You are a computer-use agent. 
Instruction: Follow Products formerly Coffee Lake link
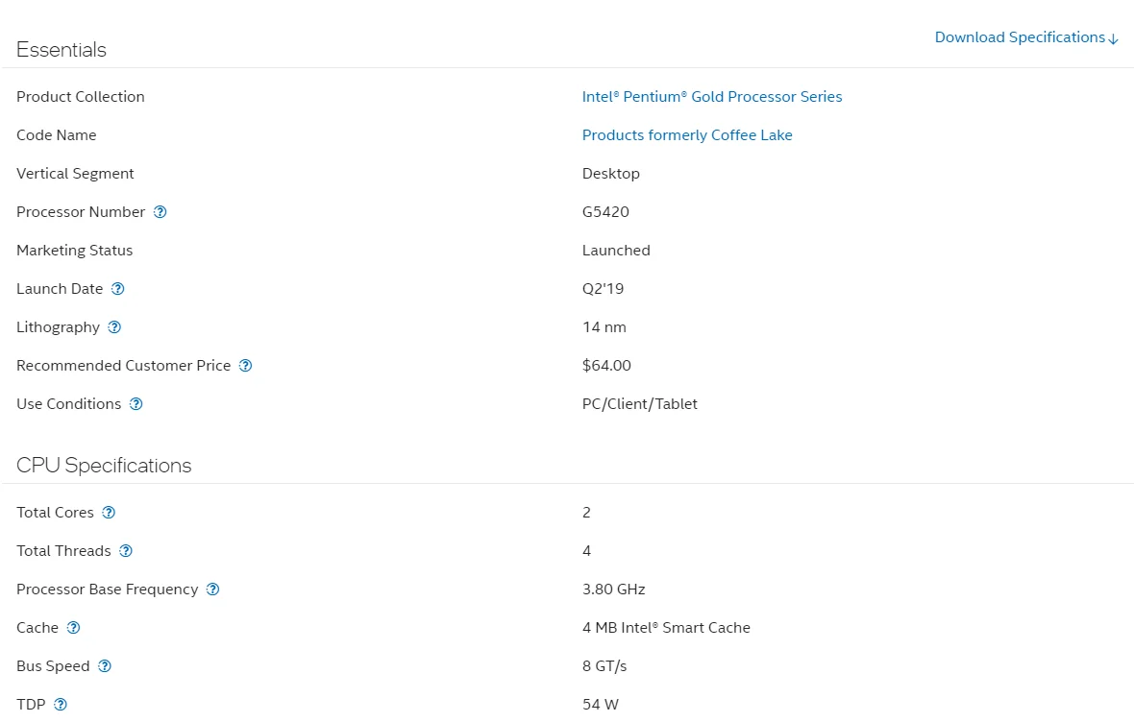tap(687, 135)
